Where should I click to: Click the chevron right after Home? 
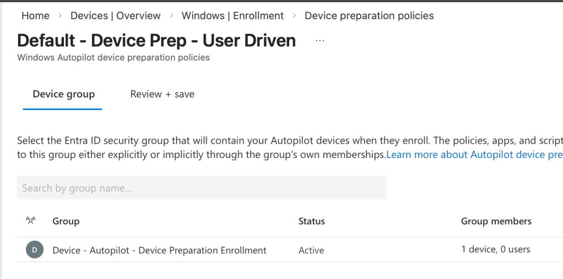click(59, 16)
